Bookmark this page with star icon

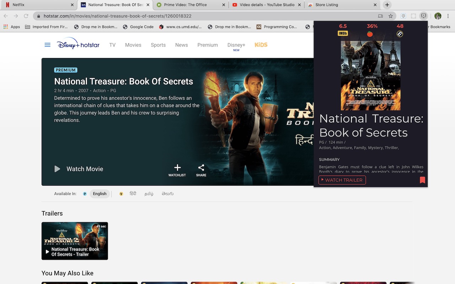tap(391, 16)
